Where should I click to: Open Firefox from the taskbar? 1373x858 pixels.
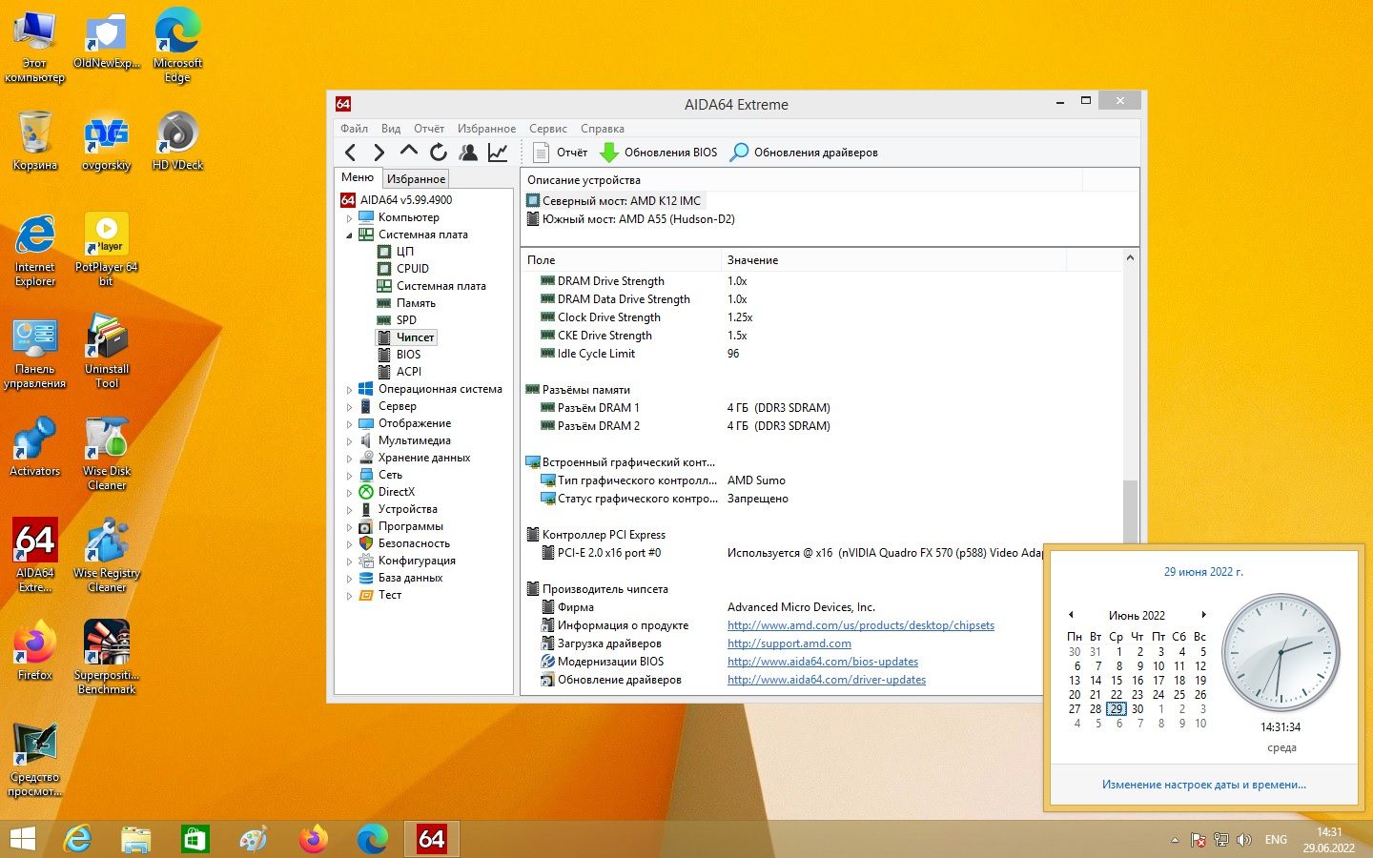[313, 839]
